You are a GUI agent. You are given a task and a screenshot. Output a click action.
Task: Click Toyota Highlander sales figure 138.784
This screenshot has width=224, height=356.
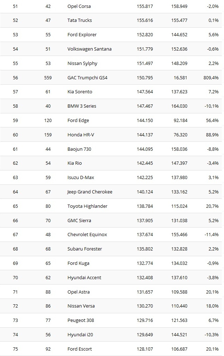coord(145,206)
